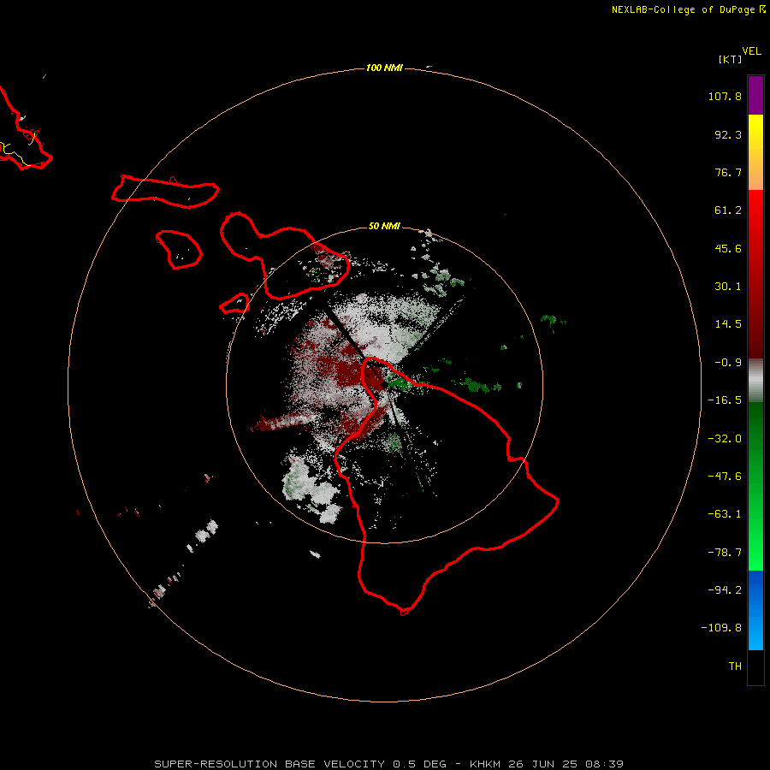Click the -32.0 value on the velocity scale

coord(725,439)
